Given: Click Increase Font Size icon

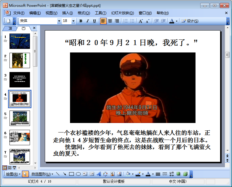Looking at the screenshot, I should pos(141,21).
